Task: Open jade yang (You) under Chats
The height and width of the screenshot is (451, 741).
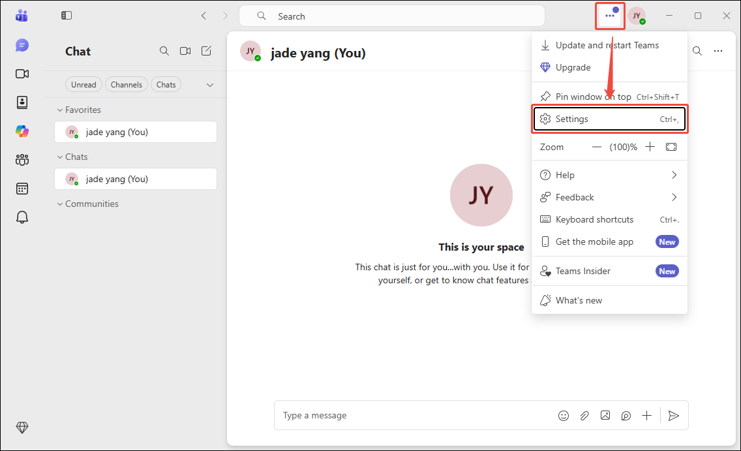Action: click(136, 179)
